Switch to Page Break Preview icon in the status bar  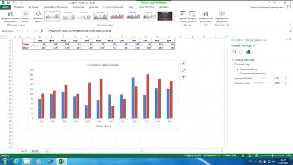pyautogui.click(x=257, y=156)
